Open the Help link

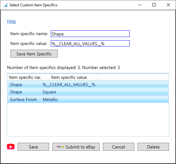[11, 21]
